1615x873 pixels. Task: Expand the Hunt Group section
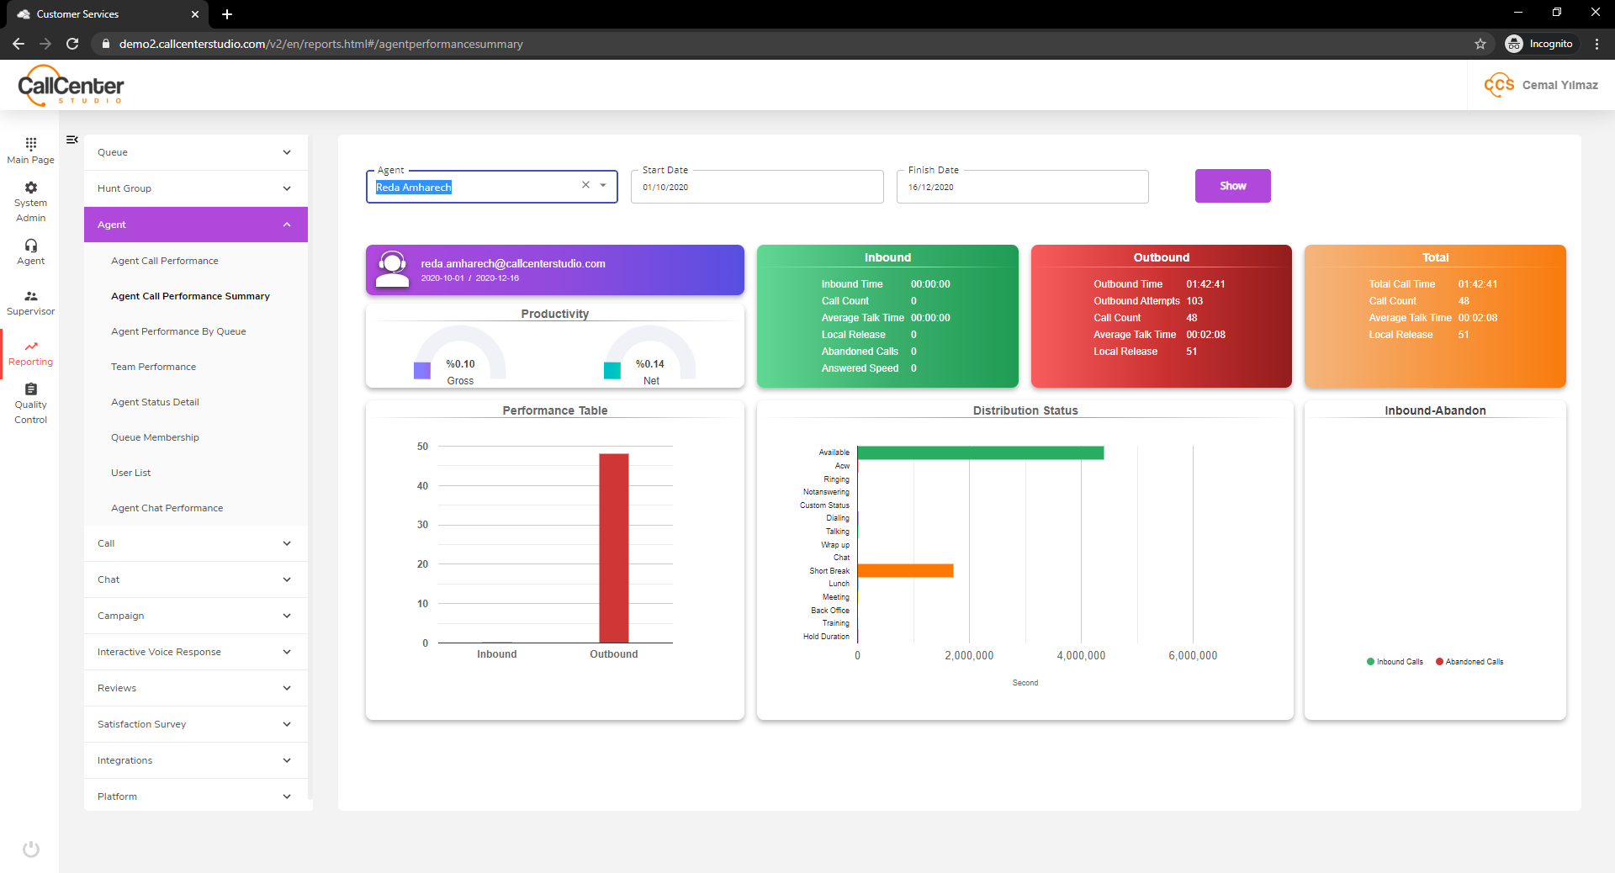[x=196, y=188]
